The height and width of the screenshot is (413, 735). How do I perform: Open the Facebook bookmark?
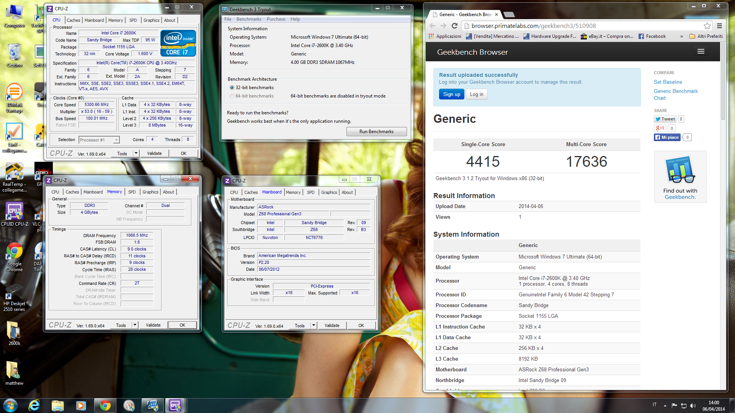coord(652,36)
